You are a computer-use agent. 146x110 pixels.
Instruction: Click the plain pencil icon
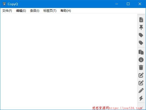pyautogui.click(x=141, y=91)
